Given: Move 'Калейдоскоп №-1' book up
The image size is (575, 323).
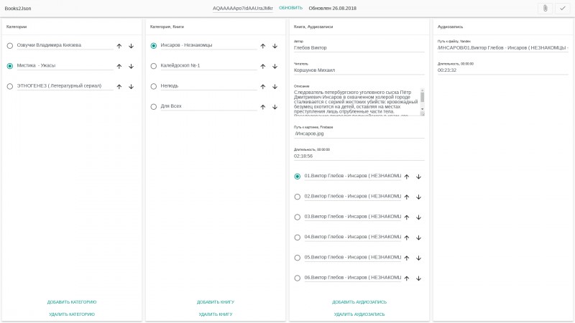Looking at the screenshot, I should pos(263,66).
